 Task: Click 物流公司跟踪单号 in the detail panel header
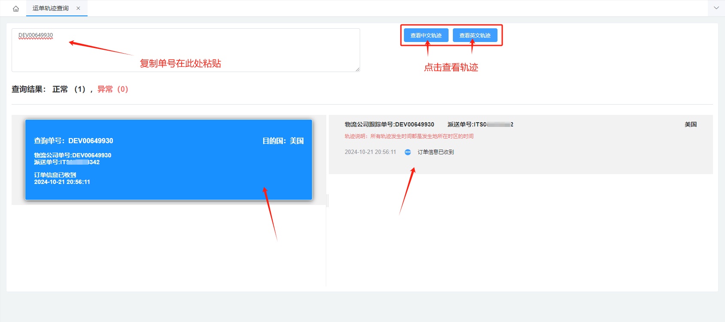tap(389, 124)
